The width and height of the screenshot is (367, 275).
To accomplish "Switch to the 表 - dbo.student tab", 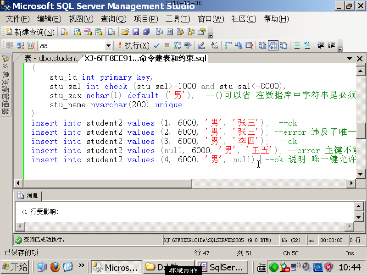I will [51, 58].
